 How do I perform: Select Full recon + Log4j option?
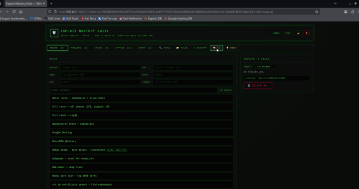(x=141, y=115)
